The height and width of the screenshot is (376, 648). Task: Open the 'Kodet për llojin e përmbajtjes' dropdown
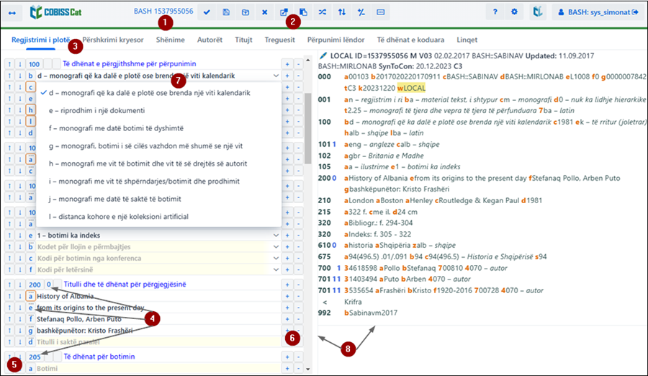coord(276,247)
